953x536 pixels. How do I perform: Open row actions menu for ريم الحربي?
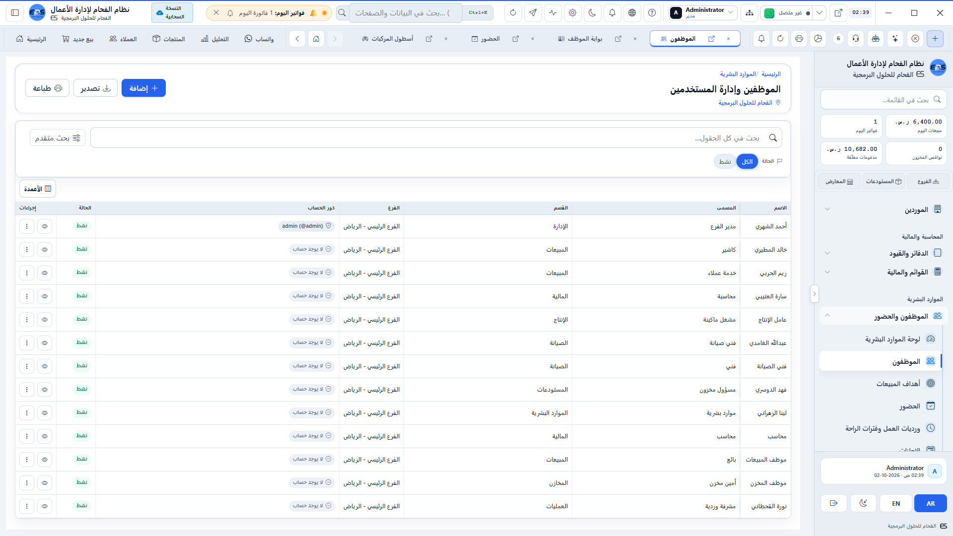[x=27, y=273]
